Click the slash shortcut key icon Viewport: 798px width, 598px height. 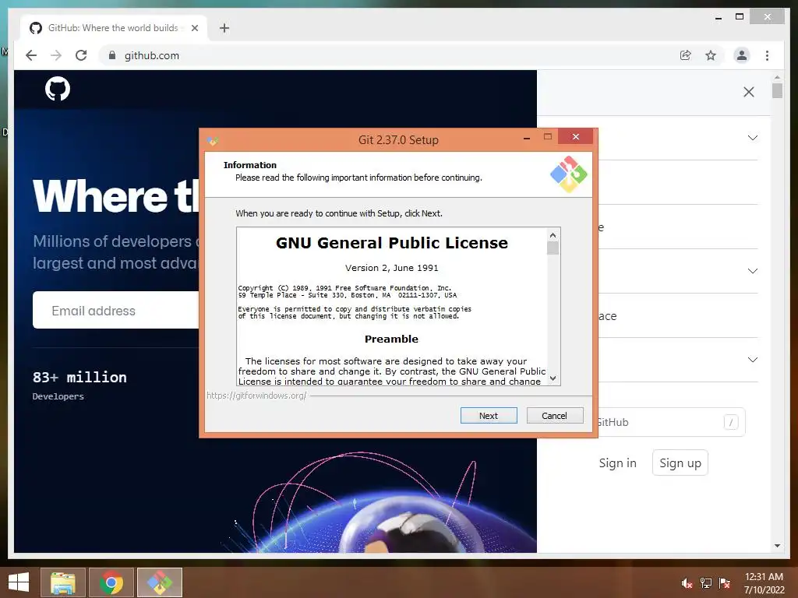[731, 422]
